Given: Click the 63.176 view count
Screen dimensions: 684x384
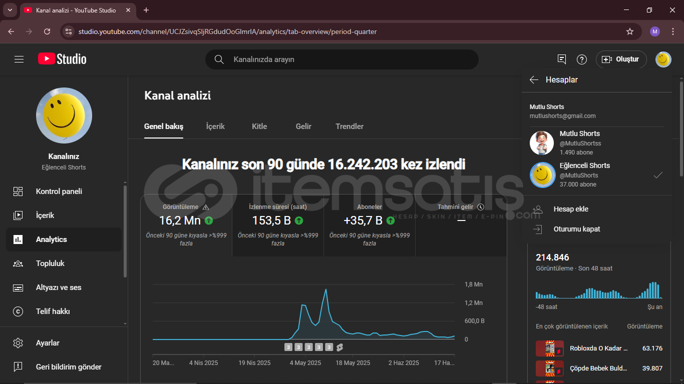Looking at the screenshot, I should [x=652, y=348].
